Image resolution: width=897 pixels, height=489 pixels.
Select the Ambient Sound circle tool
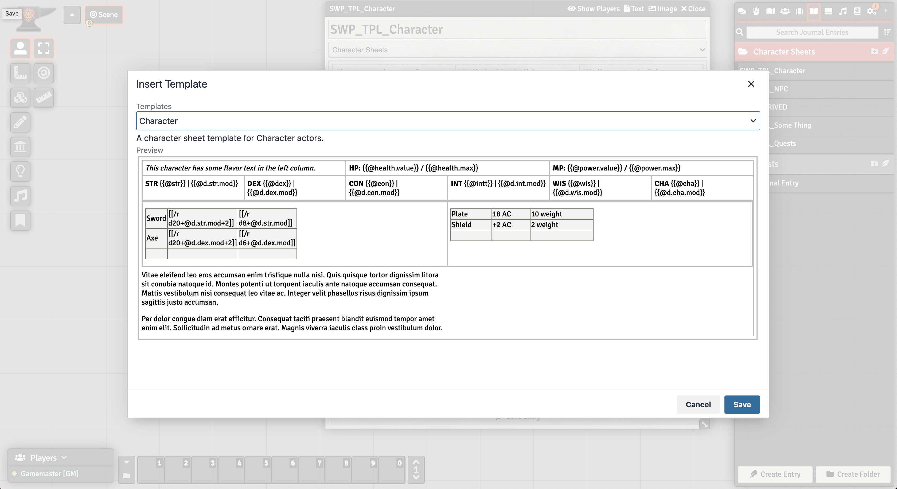point(44,73)
